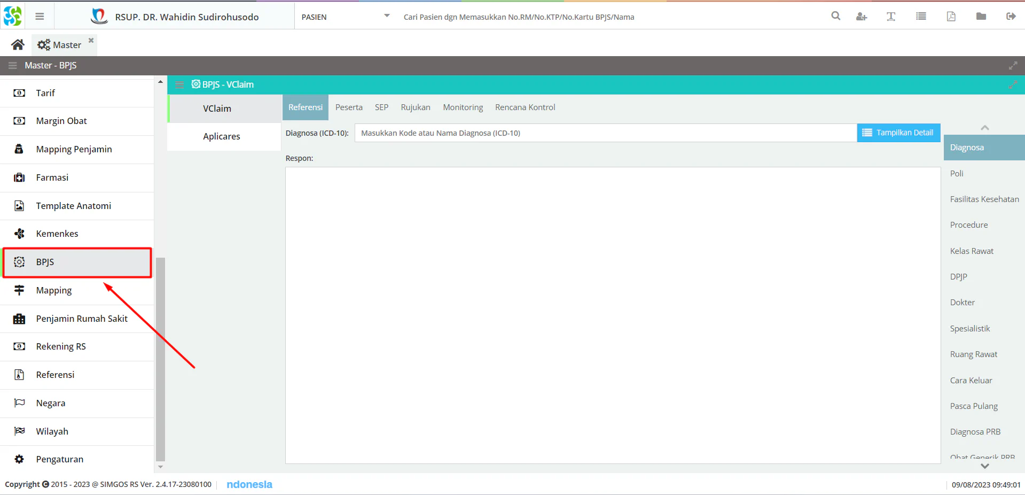Viewport: 1025px width, 495px height.
Task: Click the sidebar scroll up arrow
Action: click(x=160, y=82)
